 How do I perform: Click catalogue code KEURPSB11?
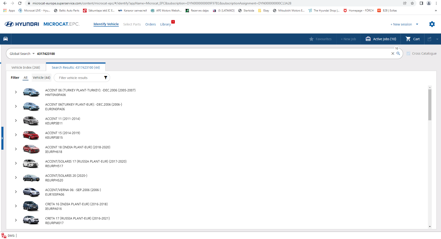pyautogui.click(x=54, y=123)
